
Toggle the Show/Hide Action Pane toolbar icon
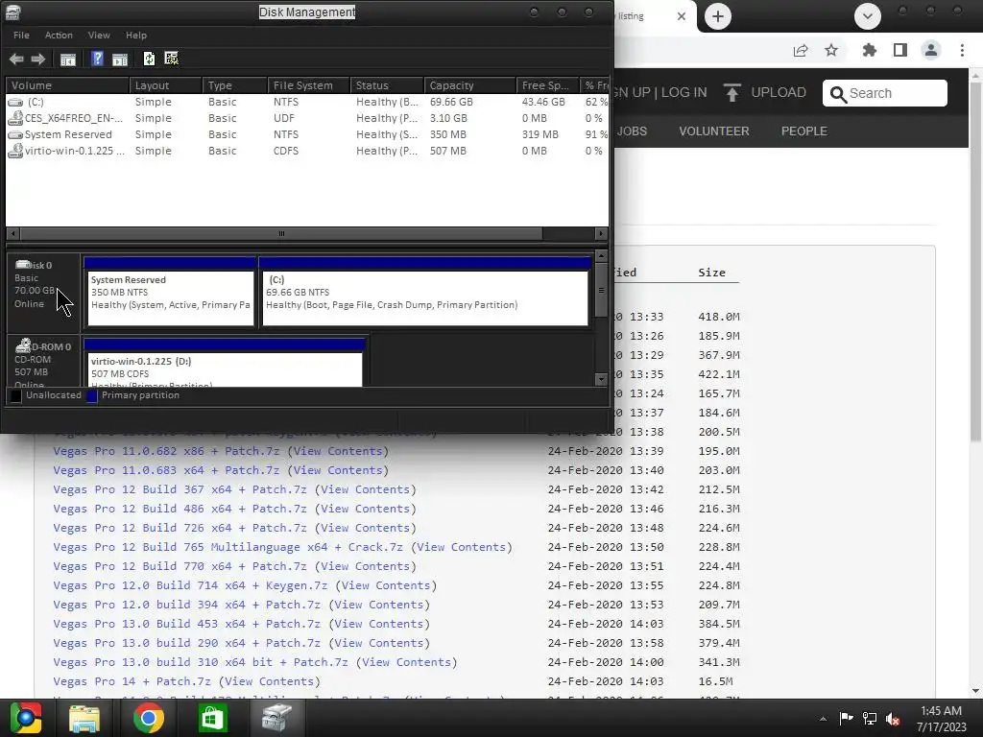120,59
